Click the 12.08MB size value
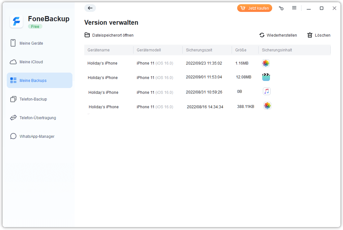 244,77
